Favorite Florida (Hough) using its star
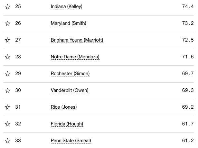 point(8,124)
